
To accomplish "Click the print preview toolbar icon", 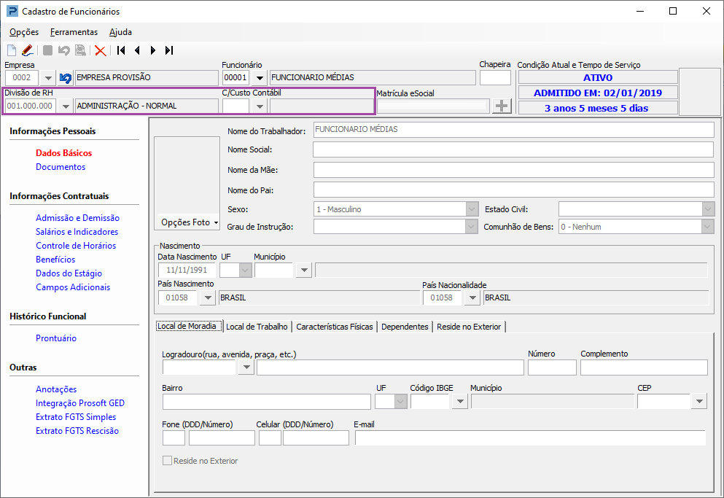I will pos(80,50).
